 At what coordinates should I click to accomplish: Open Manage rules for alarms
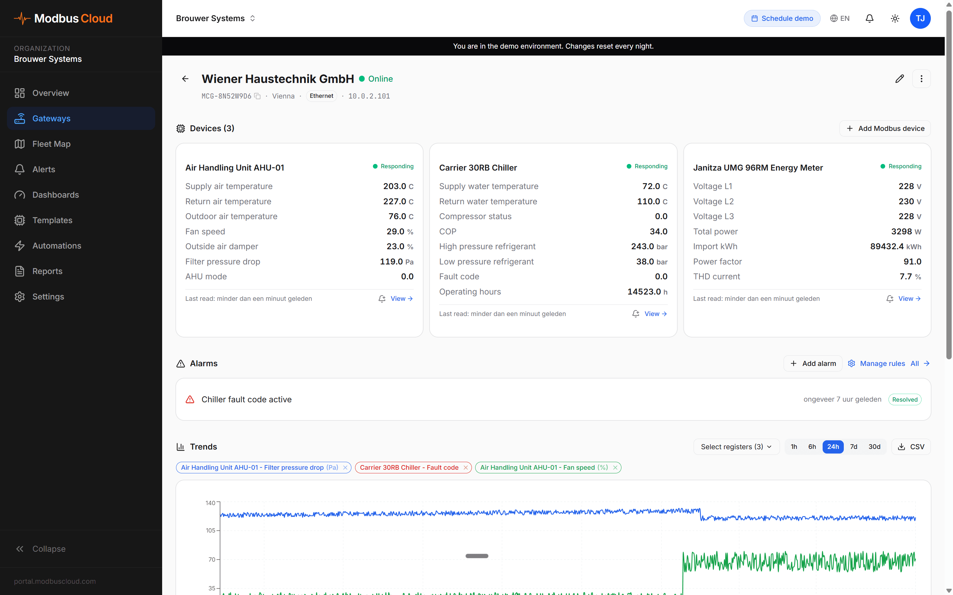(x=882, y=363)
